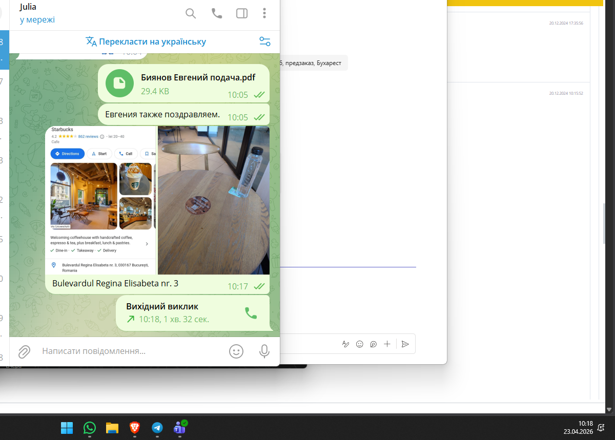Open Telegram from the taskbar

pyautogui.click(x=157, y=428)
